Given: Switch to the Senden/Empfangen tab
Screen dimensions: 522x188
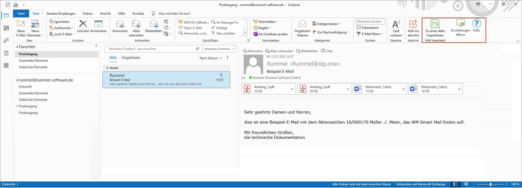Looking at the screenshot, I should coord(61,14).
